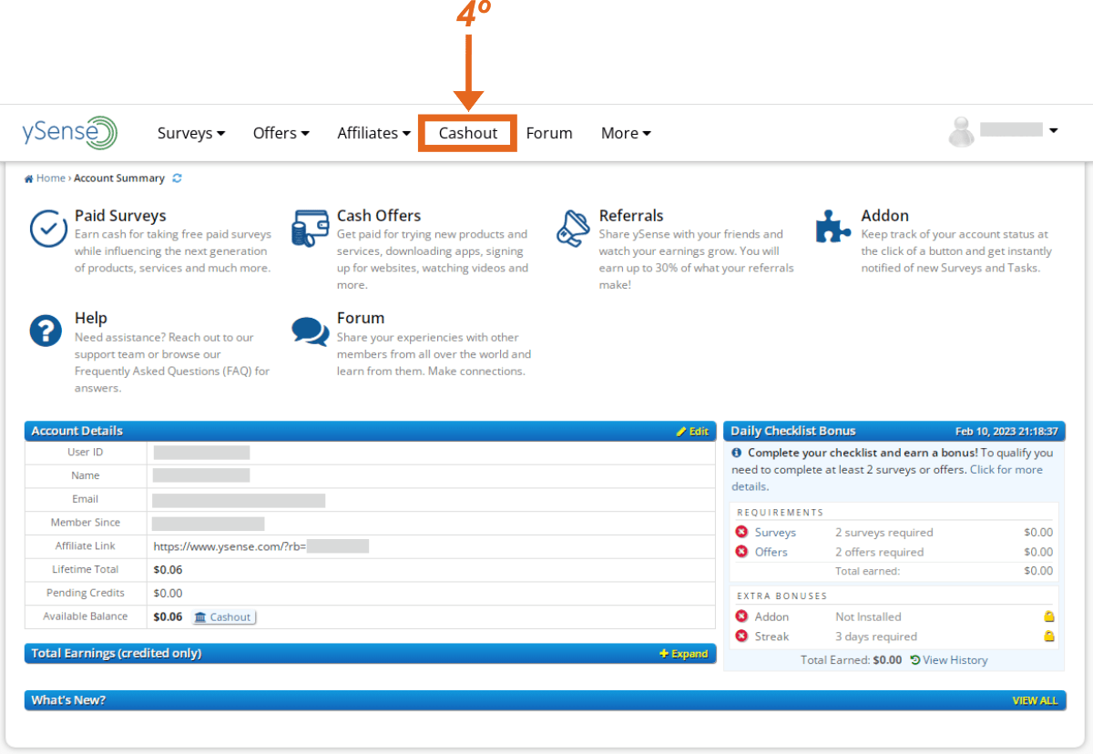This screenshot has height=754, width=1093.
Task: Expand the More menu
Action: pos(626,133)
